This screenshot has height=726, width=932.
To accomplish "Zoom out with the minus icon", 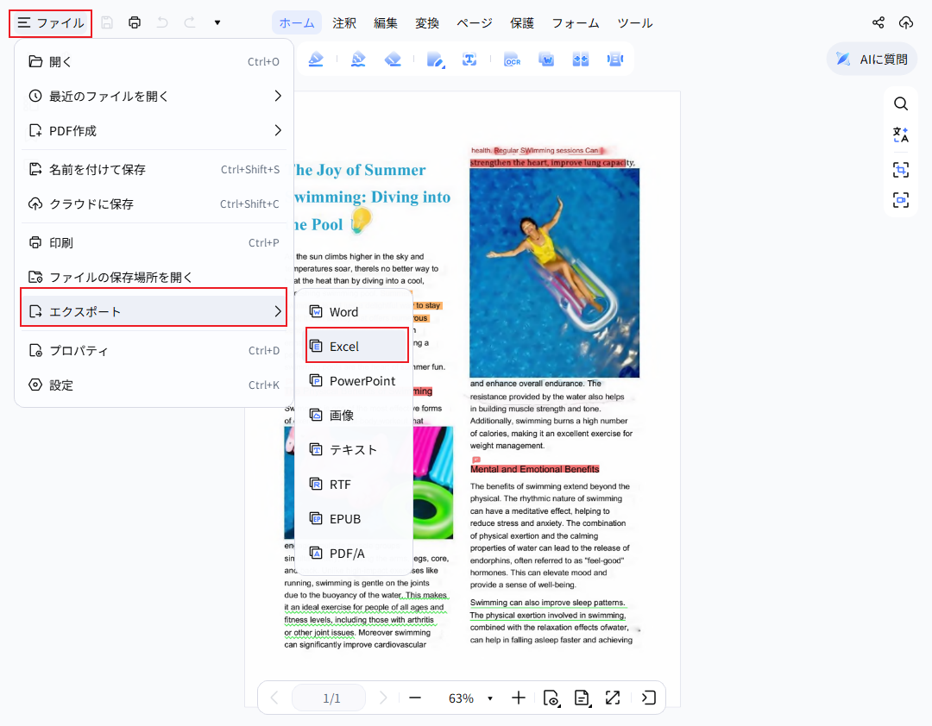I will [x=415, y=698].
